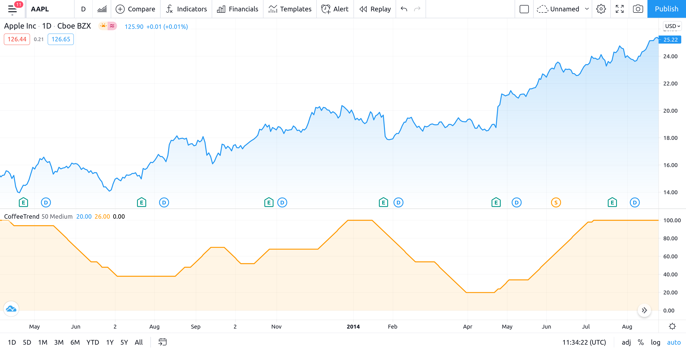Open the Financials panel
This screenshot has width=686, height=348.
(237, 9)
